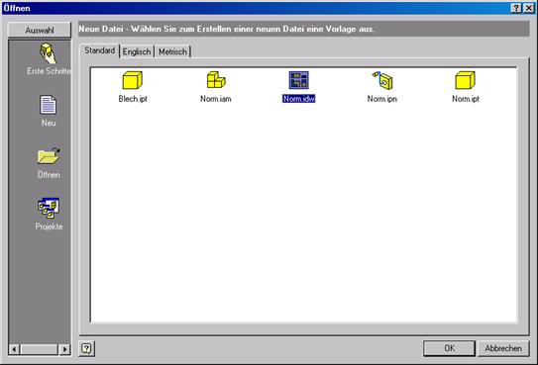Image resolution: width=538 pixels, height=365 pixels.
Task: Open the Projekte sidebar icon
Action: (49, 208)
